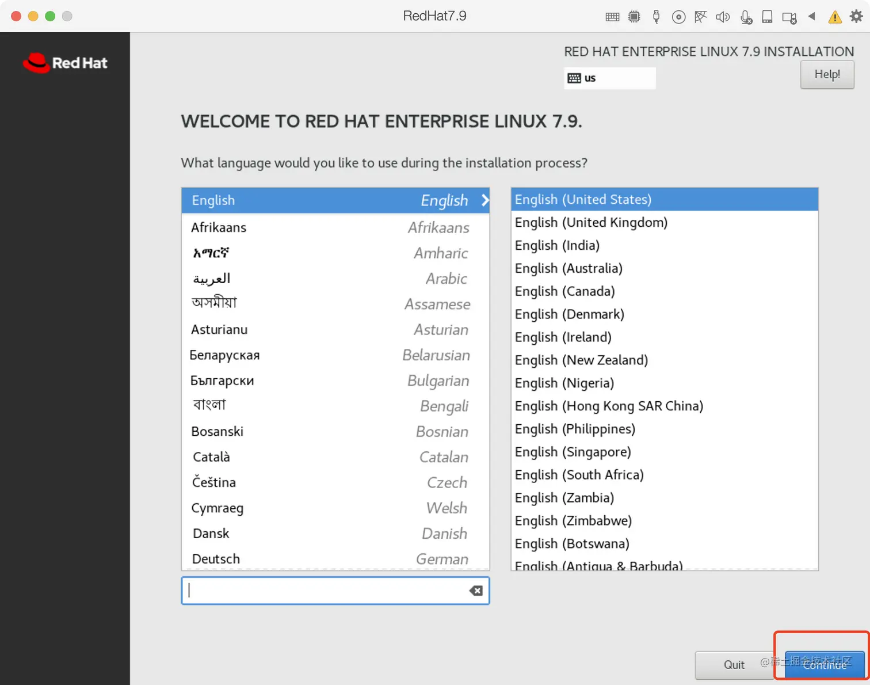Select the Assamese language row

335,304
